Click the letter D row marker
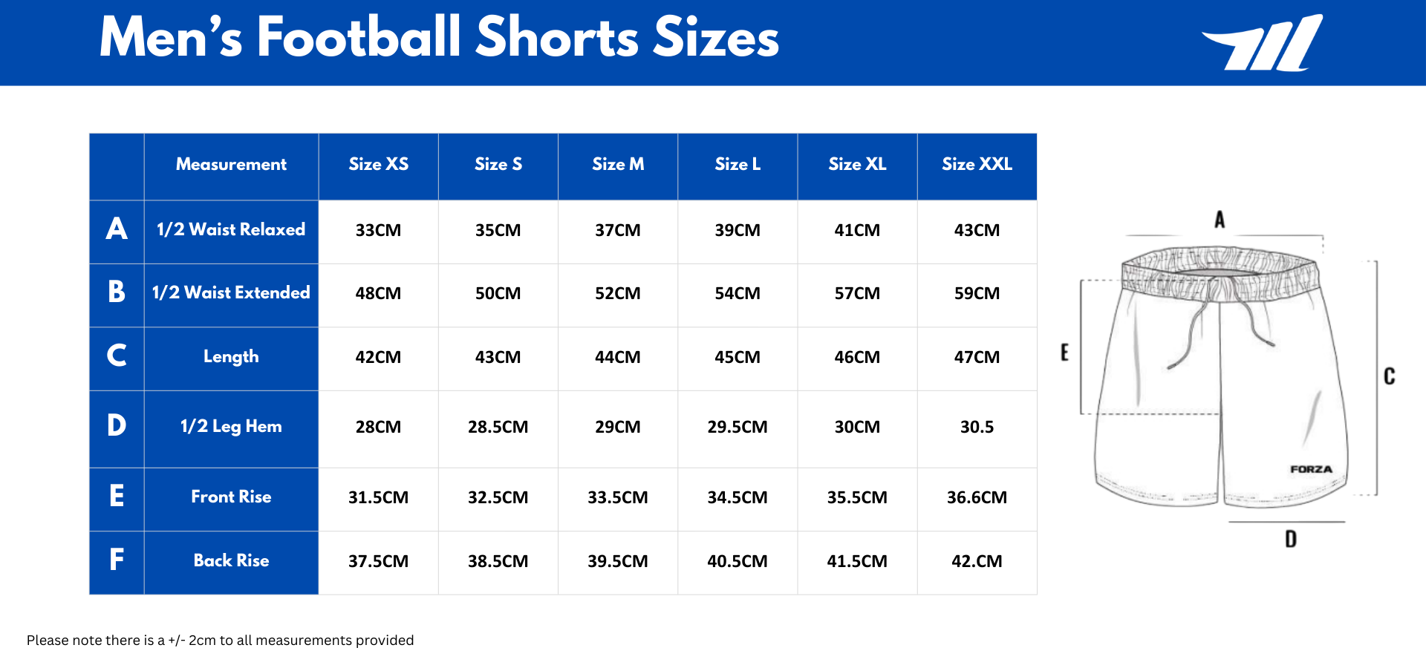Screen dimensions: 1426x668 pos(117,426)
